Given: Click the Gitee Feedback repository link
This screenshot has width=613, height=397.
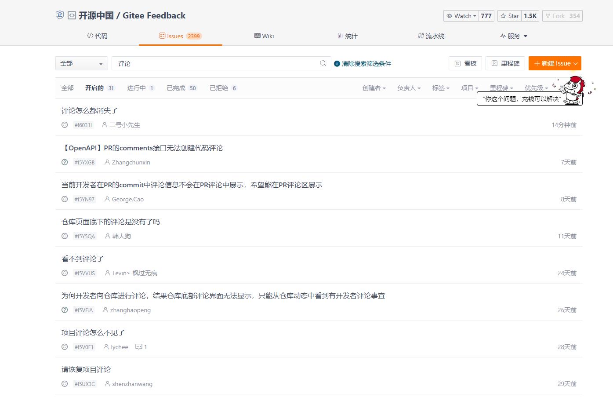Looking at the screenshot, I should (x=154, y=15).
